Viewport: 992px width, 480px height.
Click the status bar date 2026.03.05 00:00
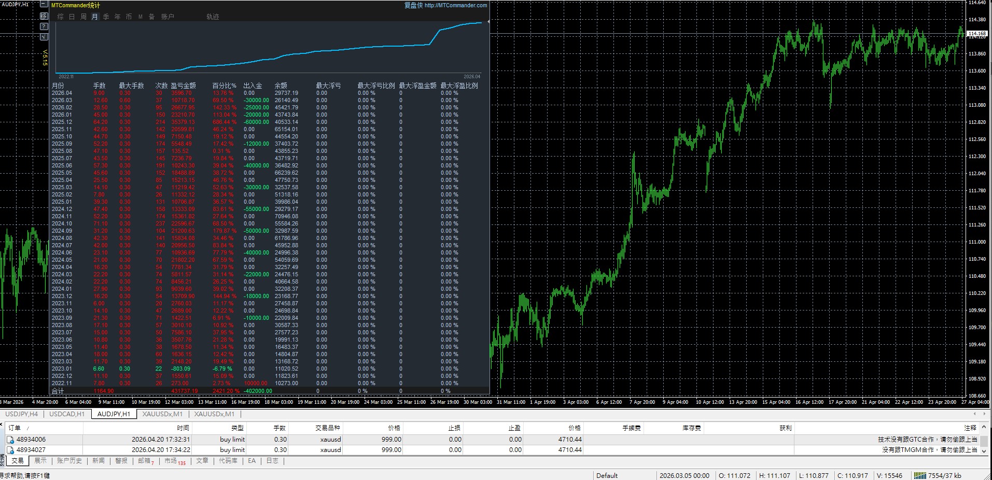tap(684, 475)
